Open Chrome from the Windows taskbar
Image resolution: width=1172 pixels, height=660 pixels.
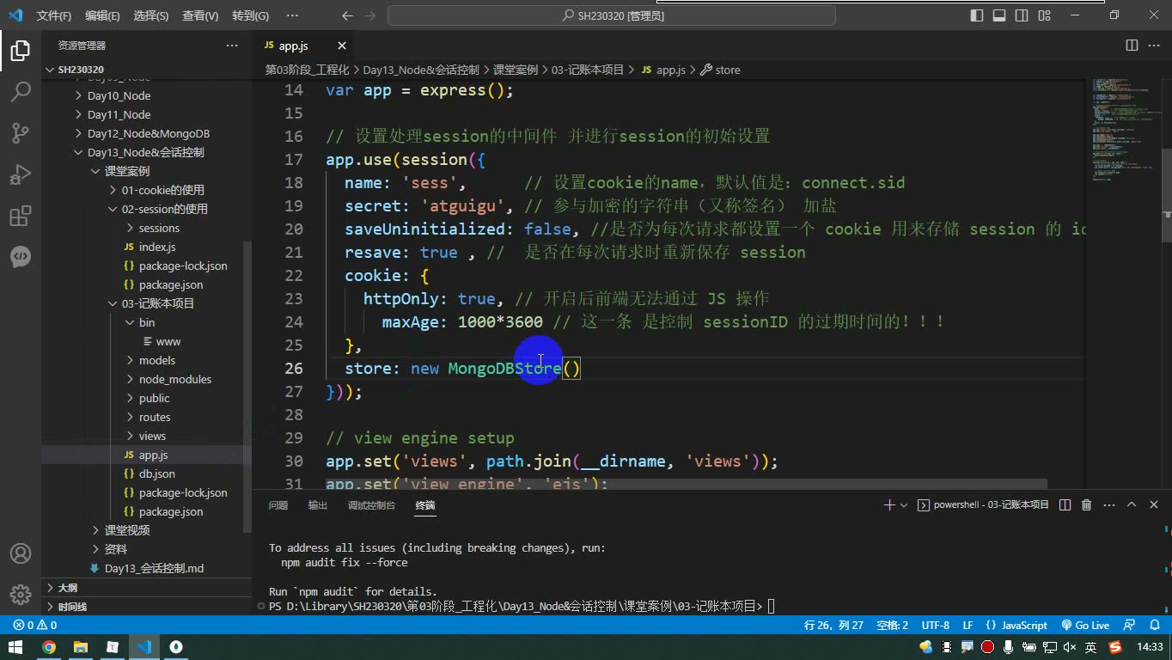(49, 647)
